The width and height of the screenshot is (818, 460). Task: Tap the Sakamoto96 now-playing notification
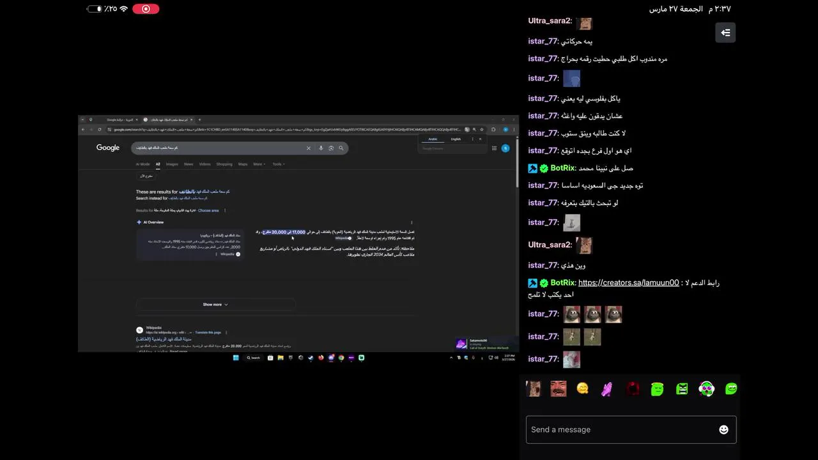pos(486,344)
